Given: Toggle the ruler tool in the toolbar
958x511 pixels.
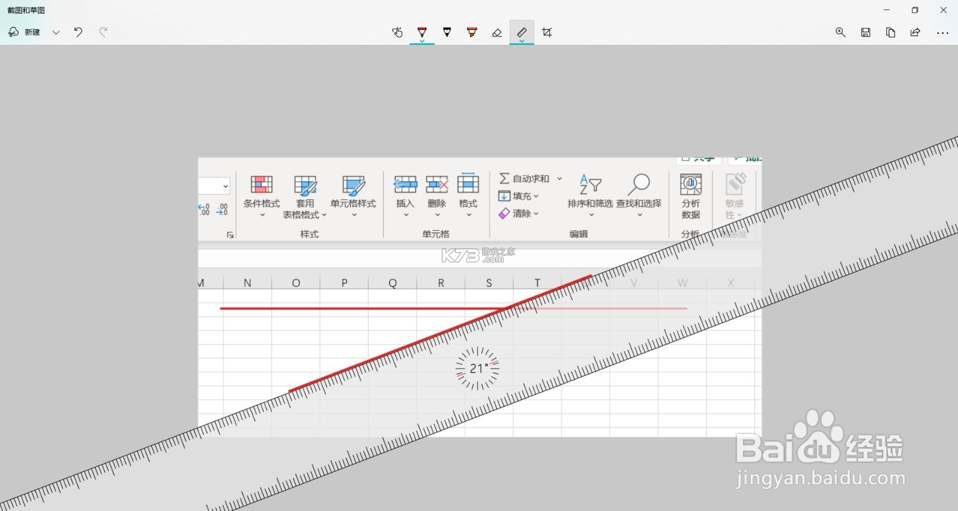Looking at the screenshot, I should [522, 32].
